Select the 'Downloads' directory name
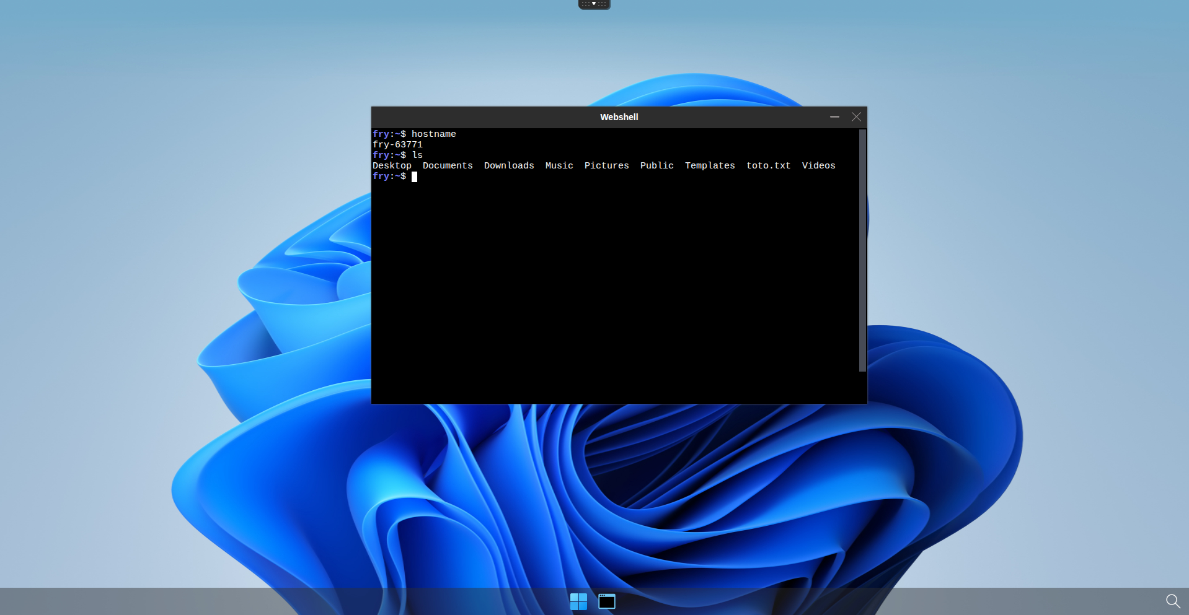The height and width of the screenshot is (615, 1189). click(509, 165)
